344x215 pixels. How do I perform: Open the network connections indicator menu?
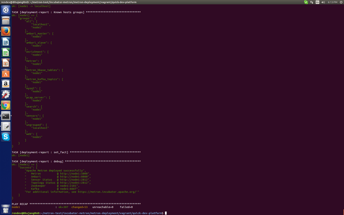[x=312, y=2]
